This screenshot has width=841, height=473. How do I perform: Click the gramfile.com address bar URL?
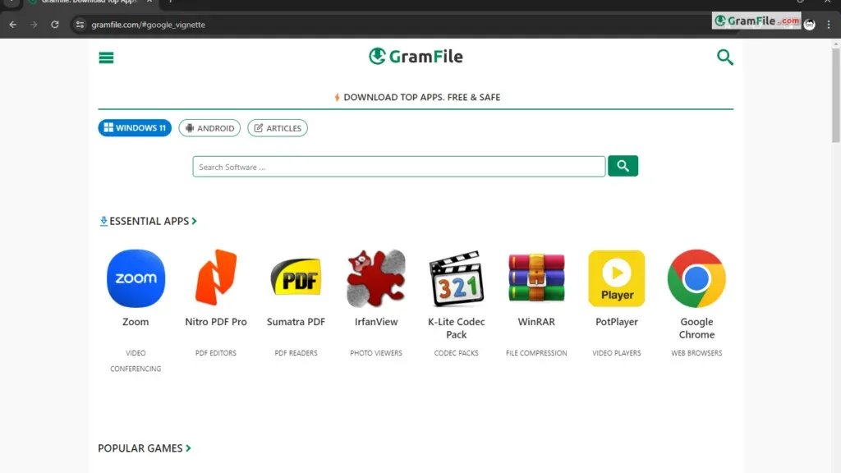[x=148, y=25]
